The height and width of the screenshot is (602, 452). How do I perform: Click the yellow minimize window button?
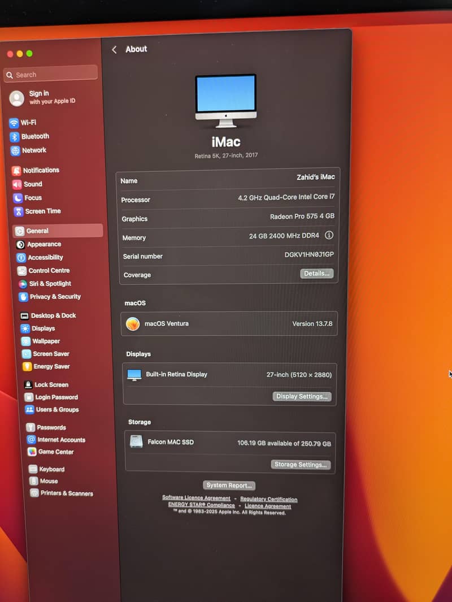[x=20, y=54]
